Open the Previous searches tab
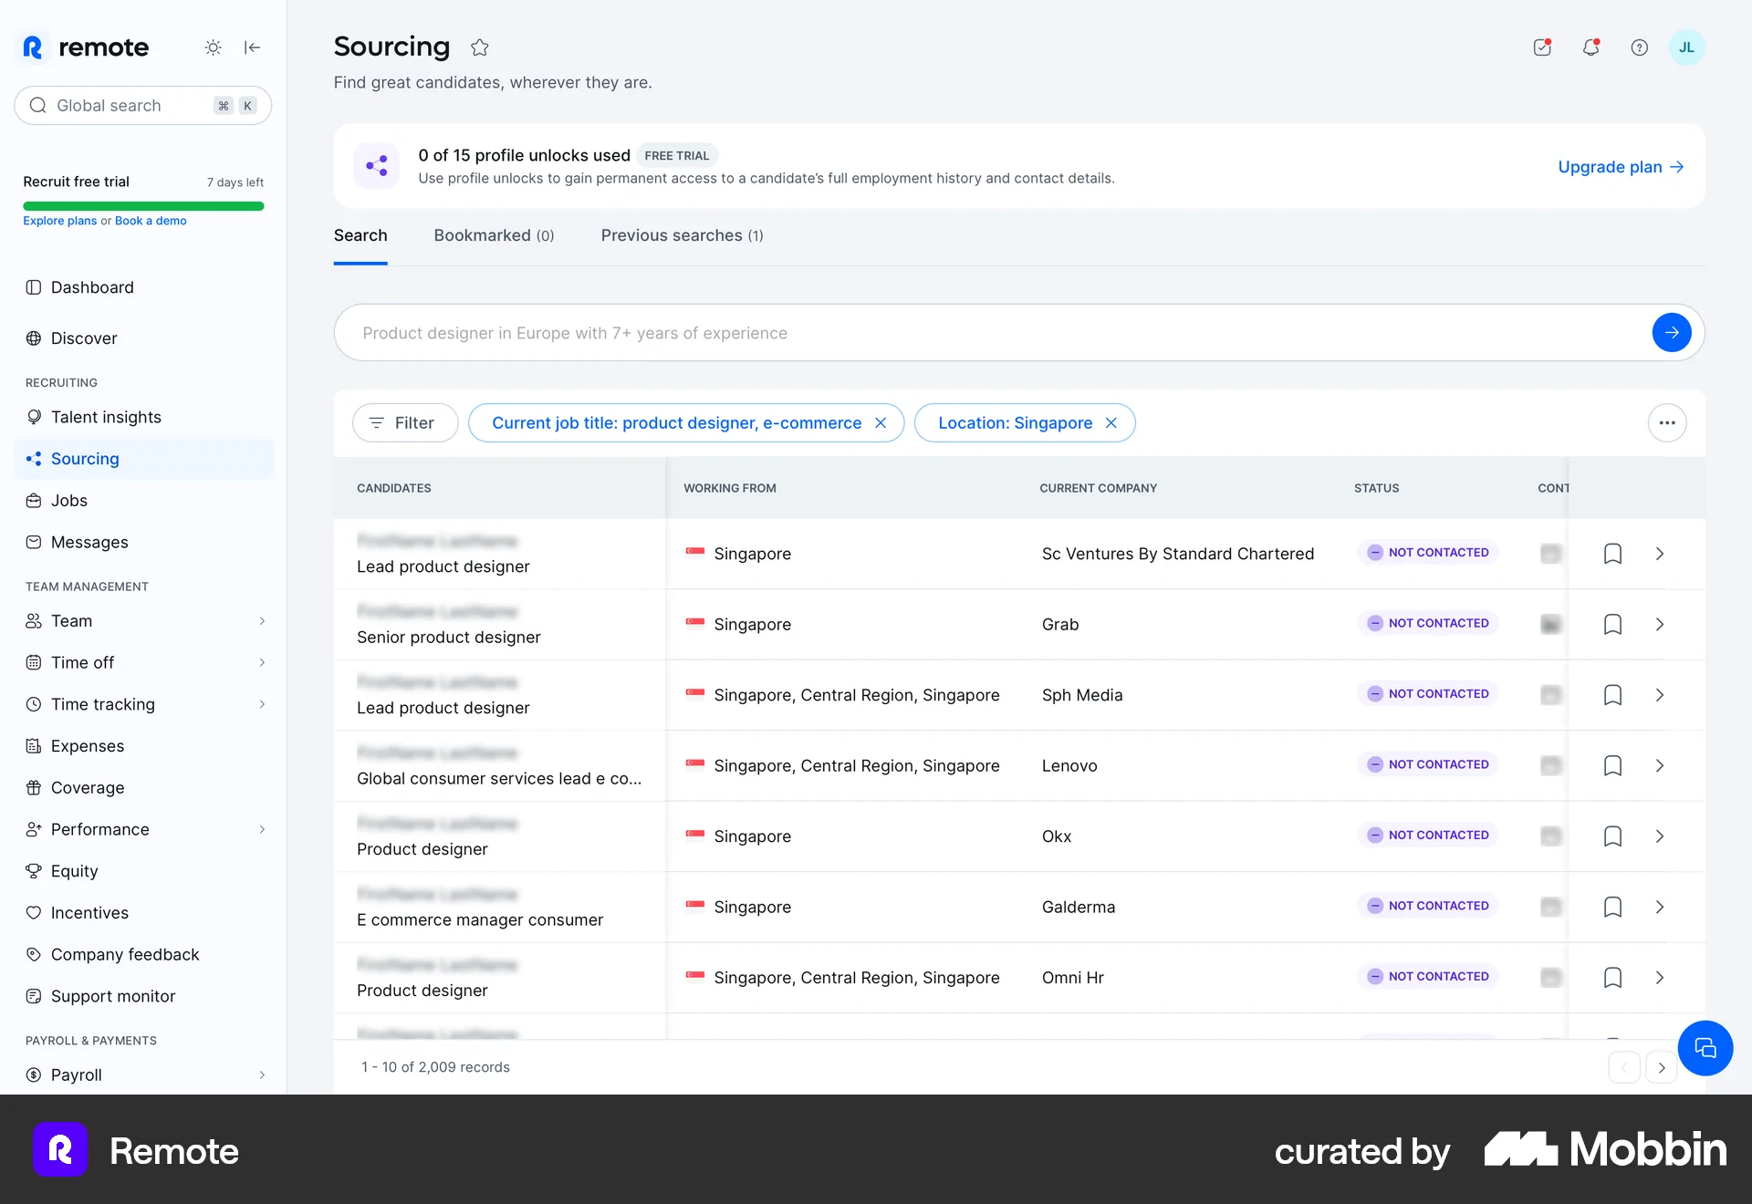 682,235
